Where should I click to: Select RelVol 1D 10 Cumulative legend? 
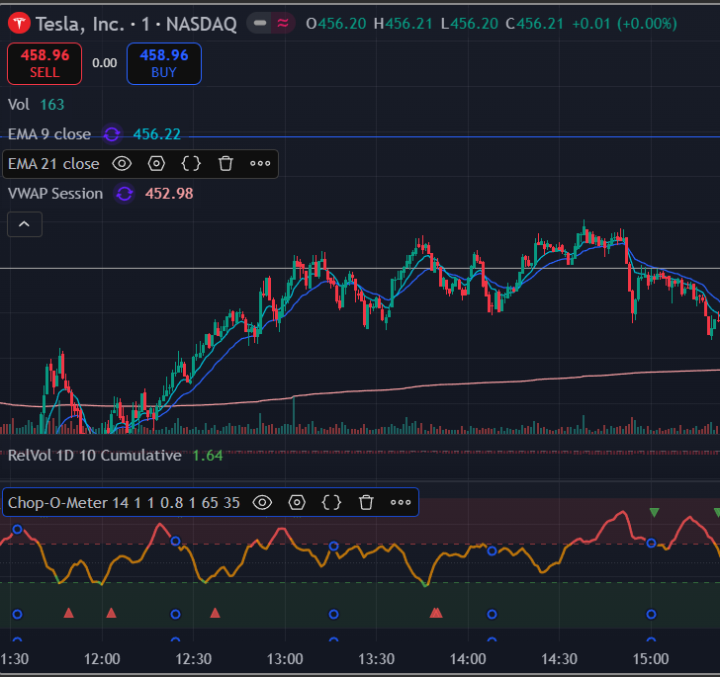click(95, 456)
